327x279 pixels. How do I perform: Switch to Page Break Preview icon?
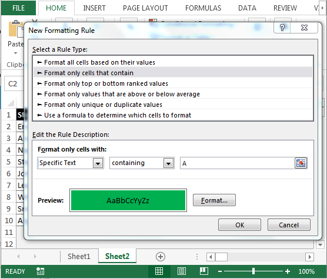tap(203, 271)
